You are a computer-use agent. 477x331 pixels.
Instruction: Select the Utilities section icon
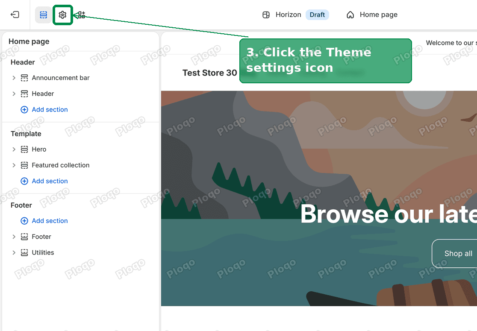click(24, 252)
